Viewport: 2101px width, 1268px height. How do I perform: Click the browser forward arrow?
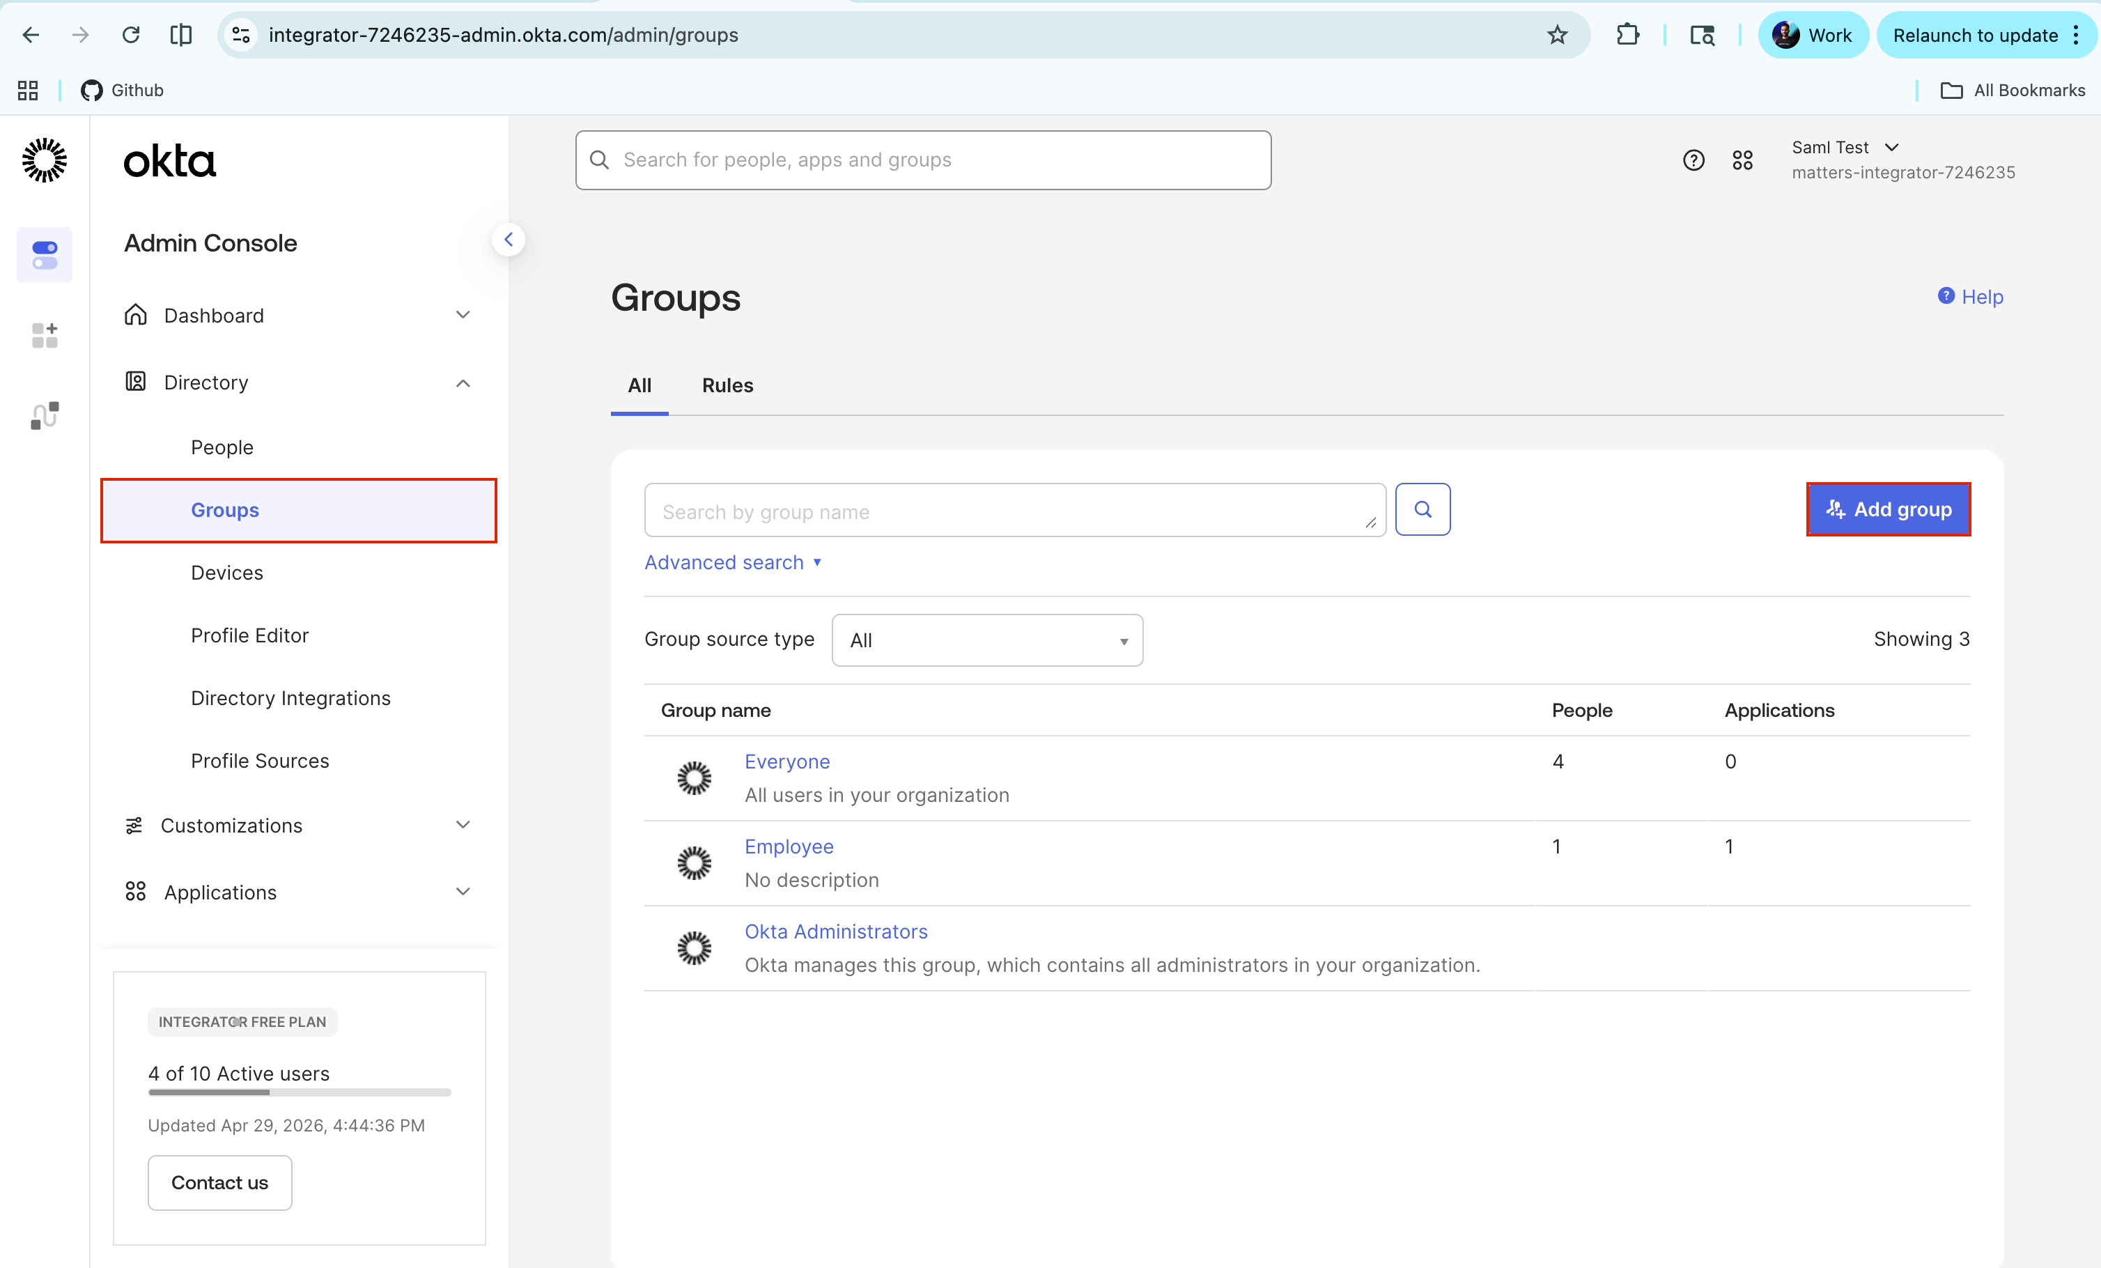pos(81,35)
